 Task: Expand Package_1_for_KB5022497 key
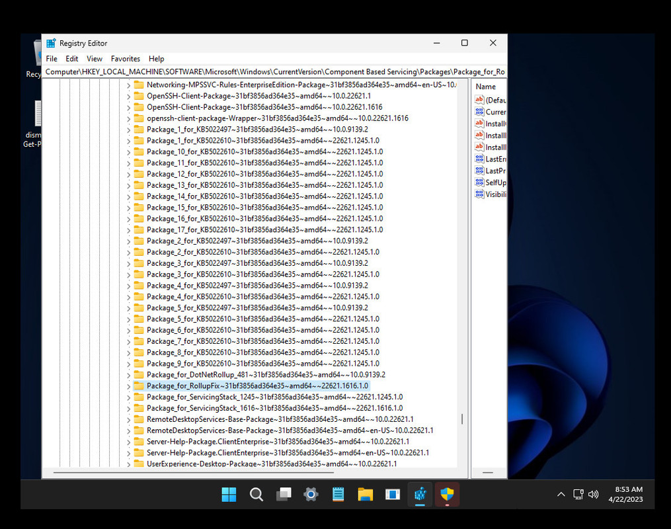pos(128,130)
